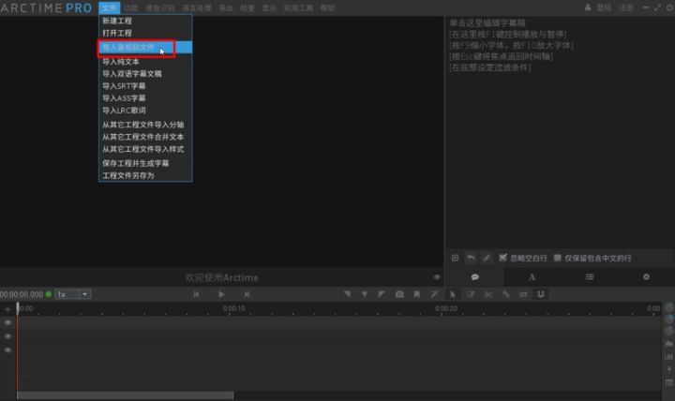Switch to the font style 'A' tab
Viewport: 675px width, 401px height.
(532, 277)
